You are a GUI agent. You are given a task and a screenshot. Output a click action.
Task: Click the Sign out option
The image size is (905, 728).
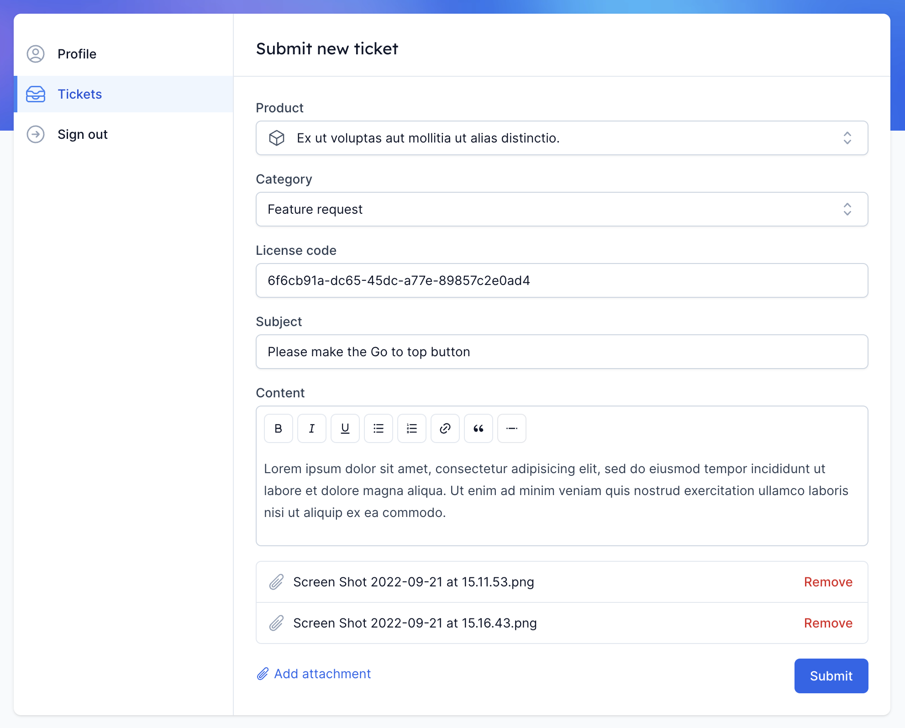click(82, 134)
